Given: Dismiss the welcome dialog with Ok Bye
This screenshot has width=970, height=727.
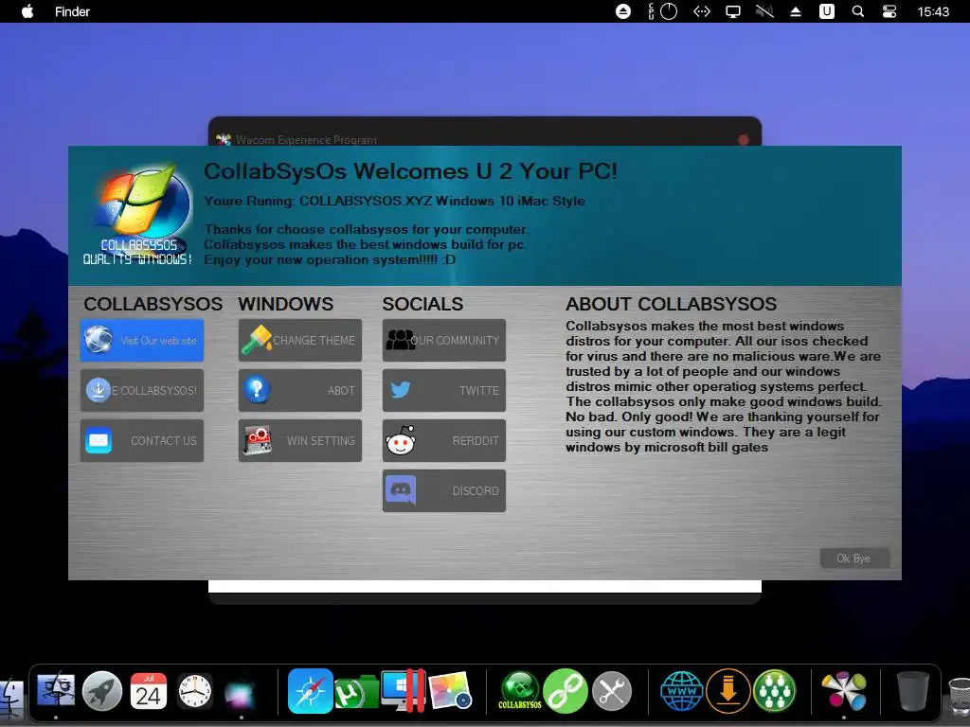Looking at the screenshot, I should 854,559.
